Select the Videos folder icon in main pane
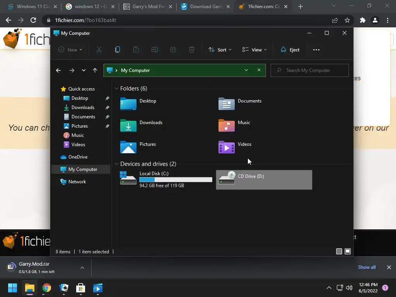This screenshot has height=297, width=396. [226, 147]
